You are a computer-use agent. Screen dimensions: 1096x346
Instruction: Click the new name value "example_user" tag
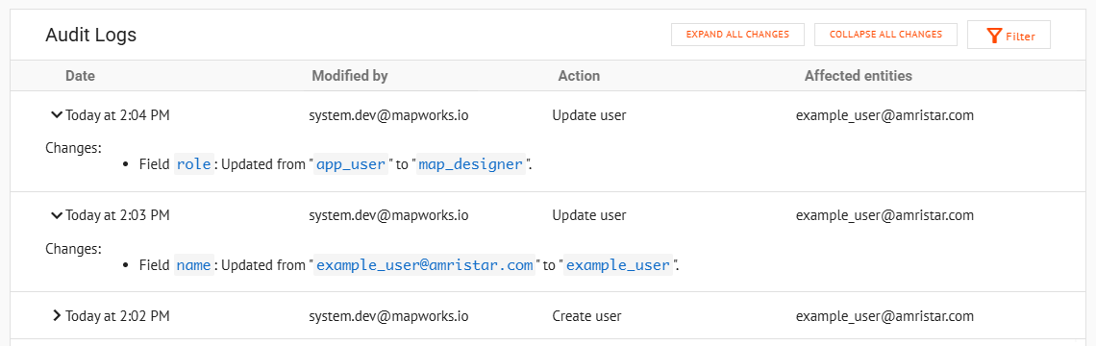click(617, 265)
